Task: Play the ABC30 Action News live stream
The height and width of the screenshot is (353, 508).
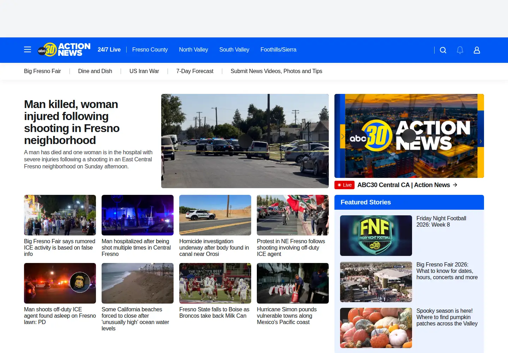Action: 409,136
